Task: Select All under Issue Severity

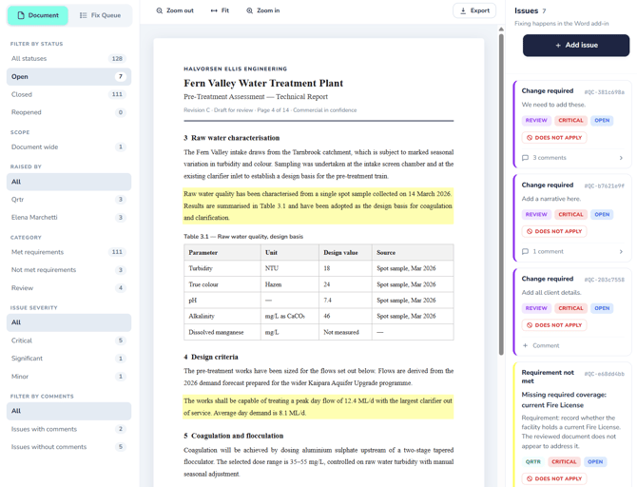Action: [68, 322]
